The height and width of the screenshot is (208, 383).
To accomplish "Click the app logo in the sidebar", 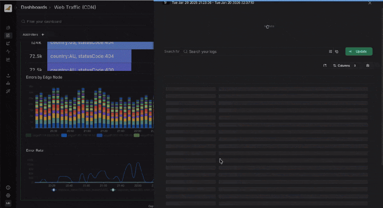I will 8,8.
